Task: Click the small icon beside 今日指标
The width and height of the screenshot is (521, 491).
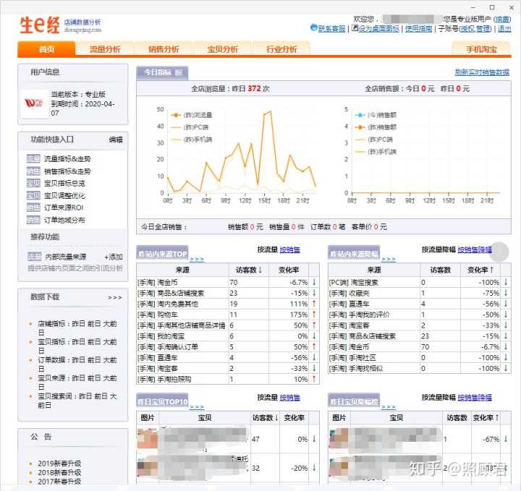Action: (179, 72)
